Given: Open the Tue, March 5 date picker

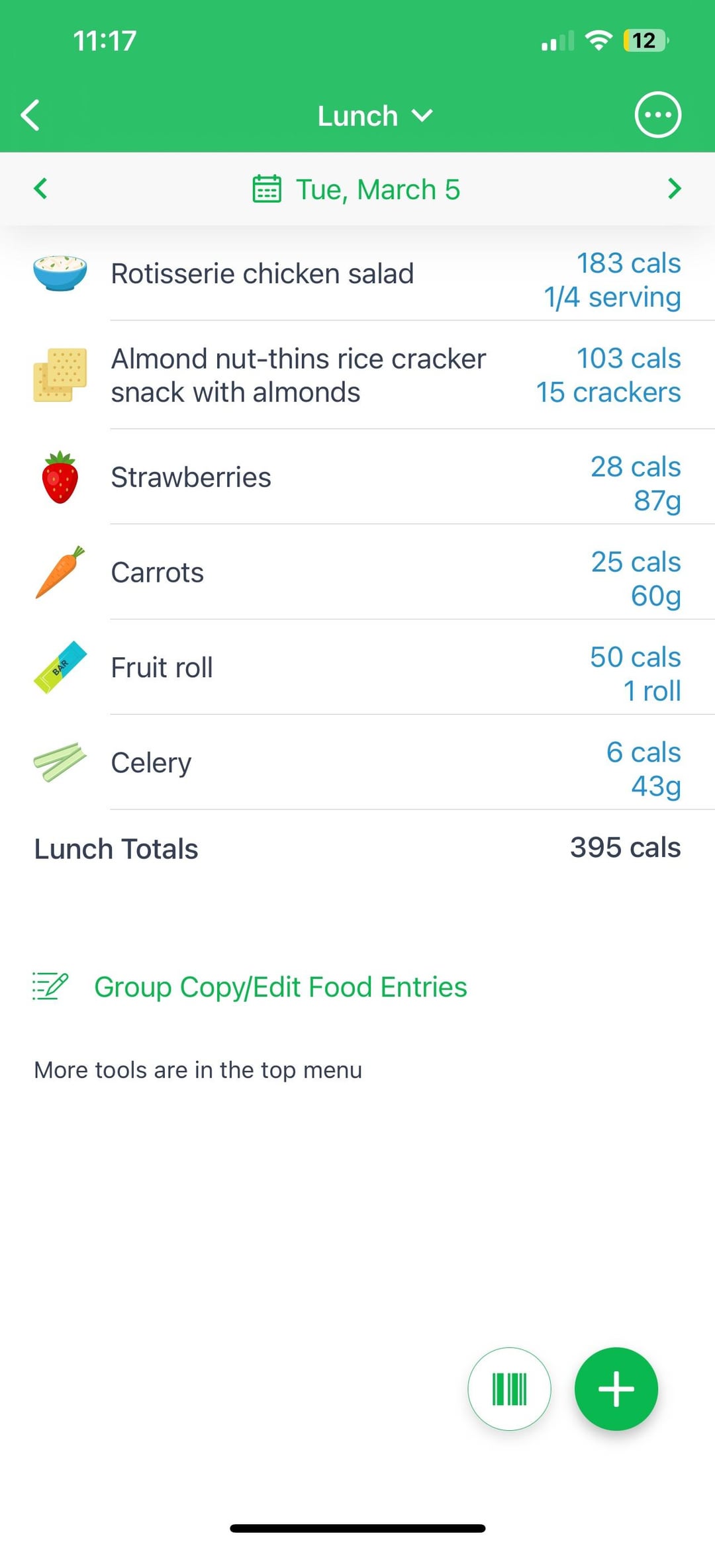Looking at the screenshot, I should point(378,189).
